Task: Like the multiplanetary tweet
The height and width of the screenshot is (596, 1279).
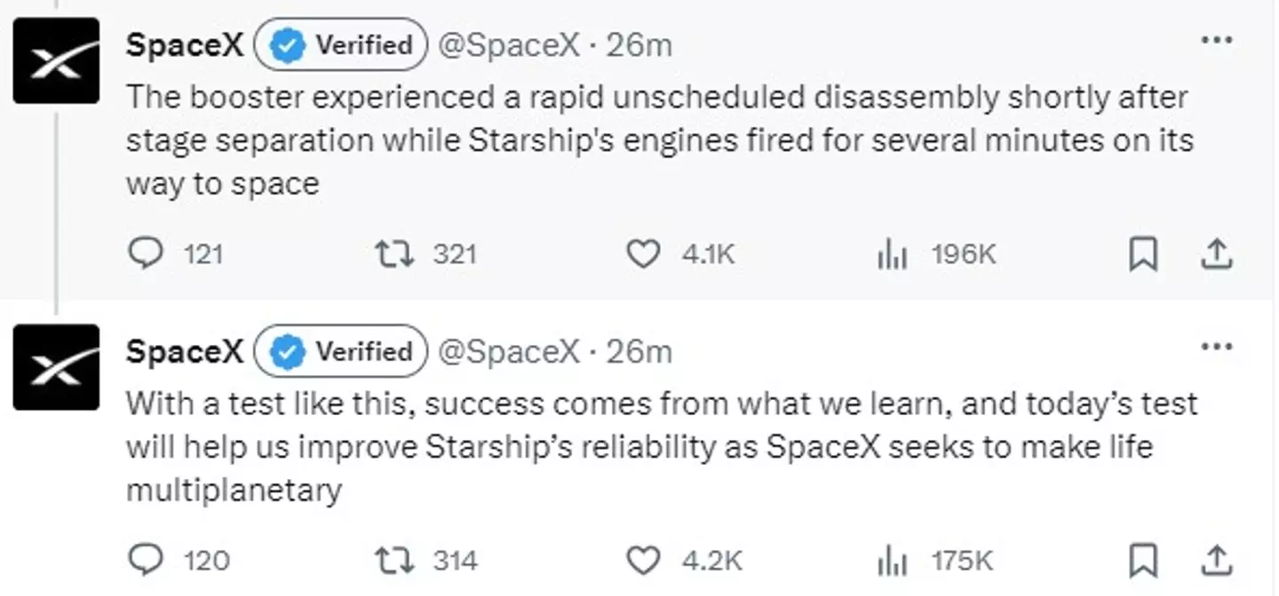Action: (642, 561)
